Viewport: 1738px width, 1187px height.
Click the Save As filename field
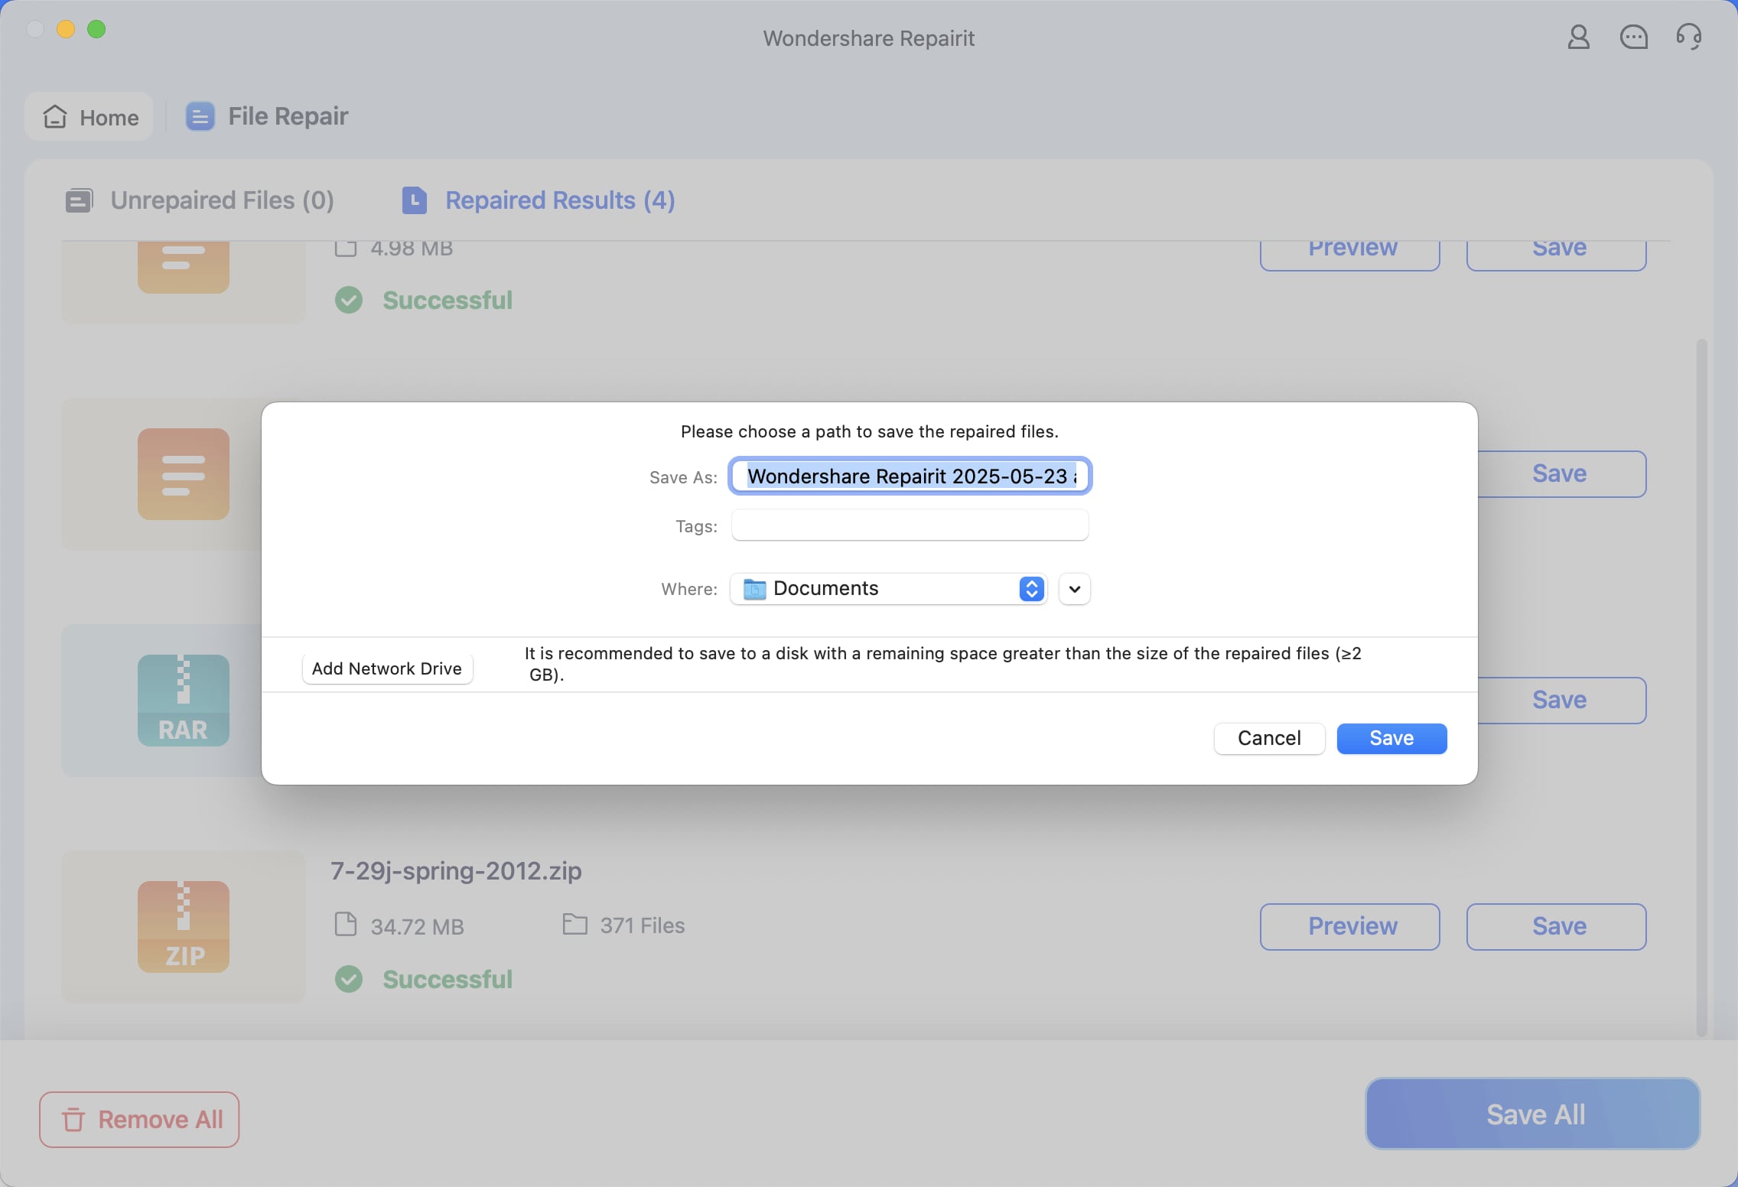click(910, 476)
